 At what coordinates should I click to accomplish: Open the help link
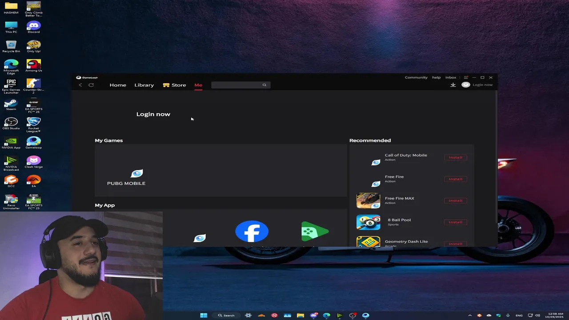click(437, 77)
